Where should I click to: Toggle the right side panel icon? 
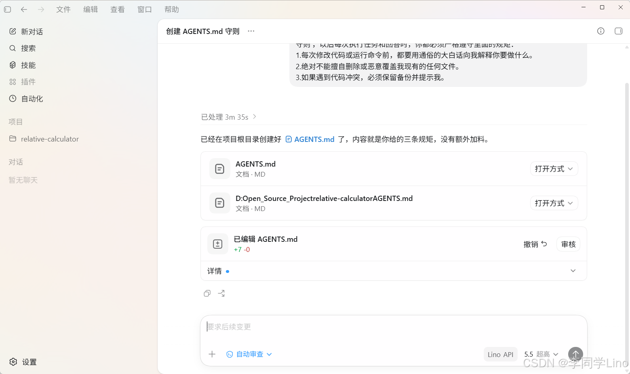click(618, 31)
